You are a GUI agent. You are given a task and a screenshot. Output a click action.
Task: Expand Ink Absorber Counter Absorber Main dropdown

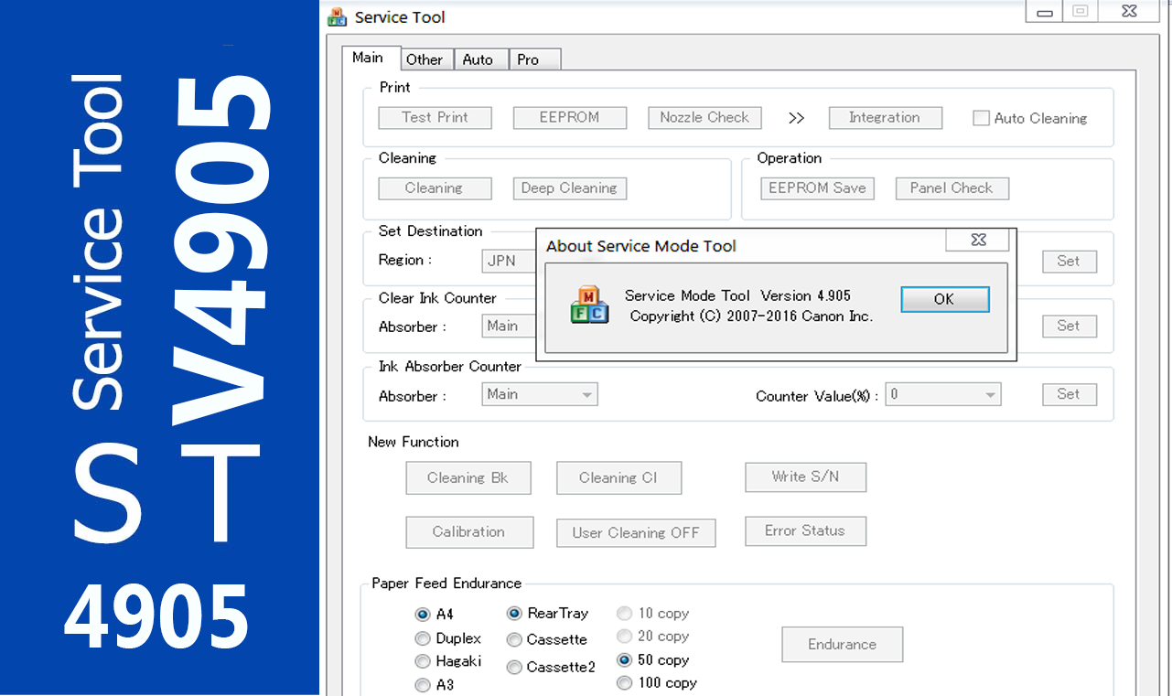[540, 394]
